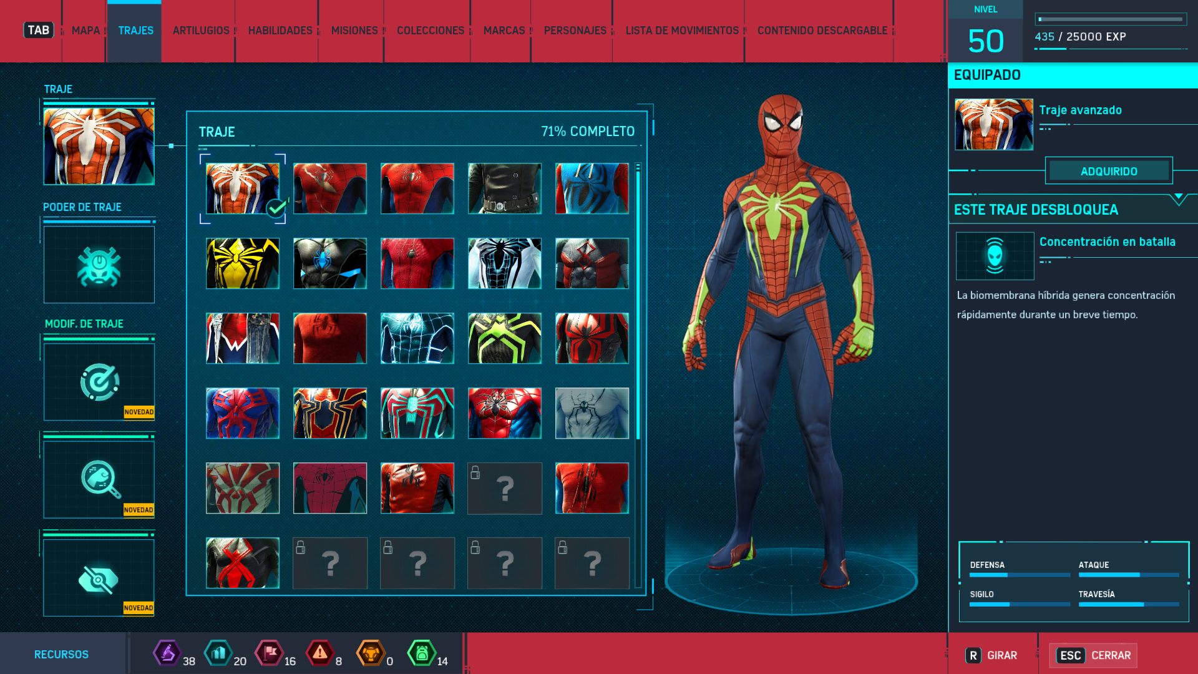
Task: Select the checkmarked Traje avanzado suit
Action: click(243, 188)
